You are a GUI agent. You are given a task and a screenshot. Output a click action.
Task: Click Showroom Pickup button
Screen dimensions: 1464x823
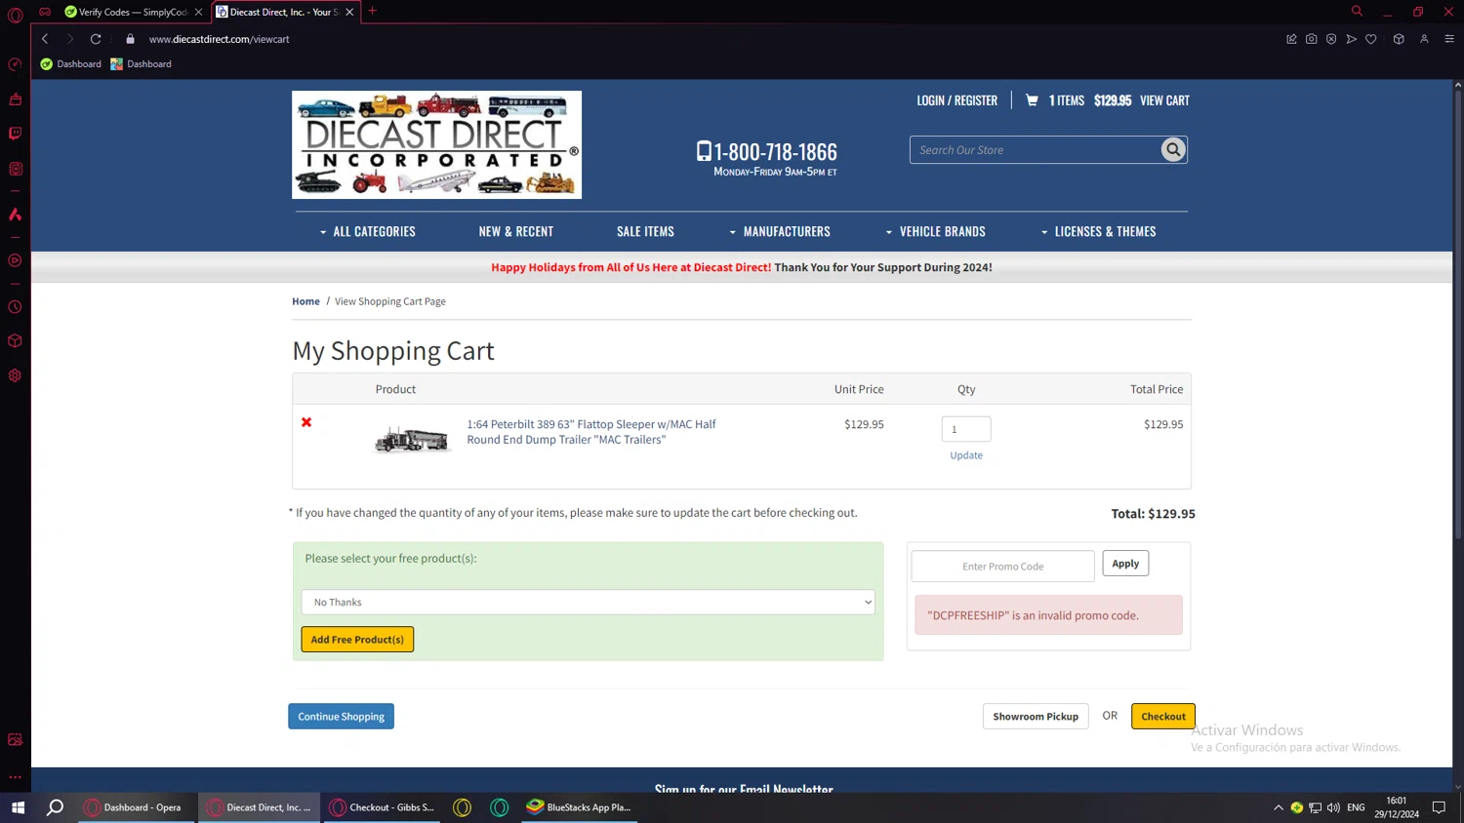tap(1036, 717)
